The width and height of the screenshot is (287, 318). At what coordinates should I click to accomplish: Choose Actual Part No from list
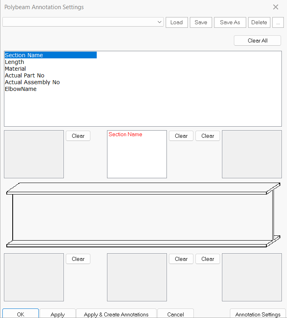[x=25, y=75]
